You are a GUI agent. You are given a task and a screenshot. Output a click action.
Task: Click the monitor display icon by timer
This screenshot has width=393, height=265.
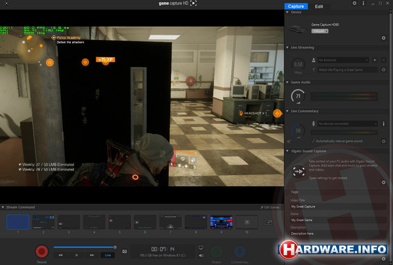click(201, 248)
